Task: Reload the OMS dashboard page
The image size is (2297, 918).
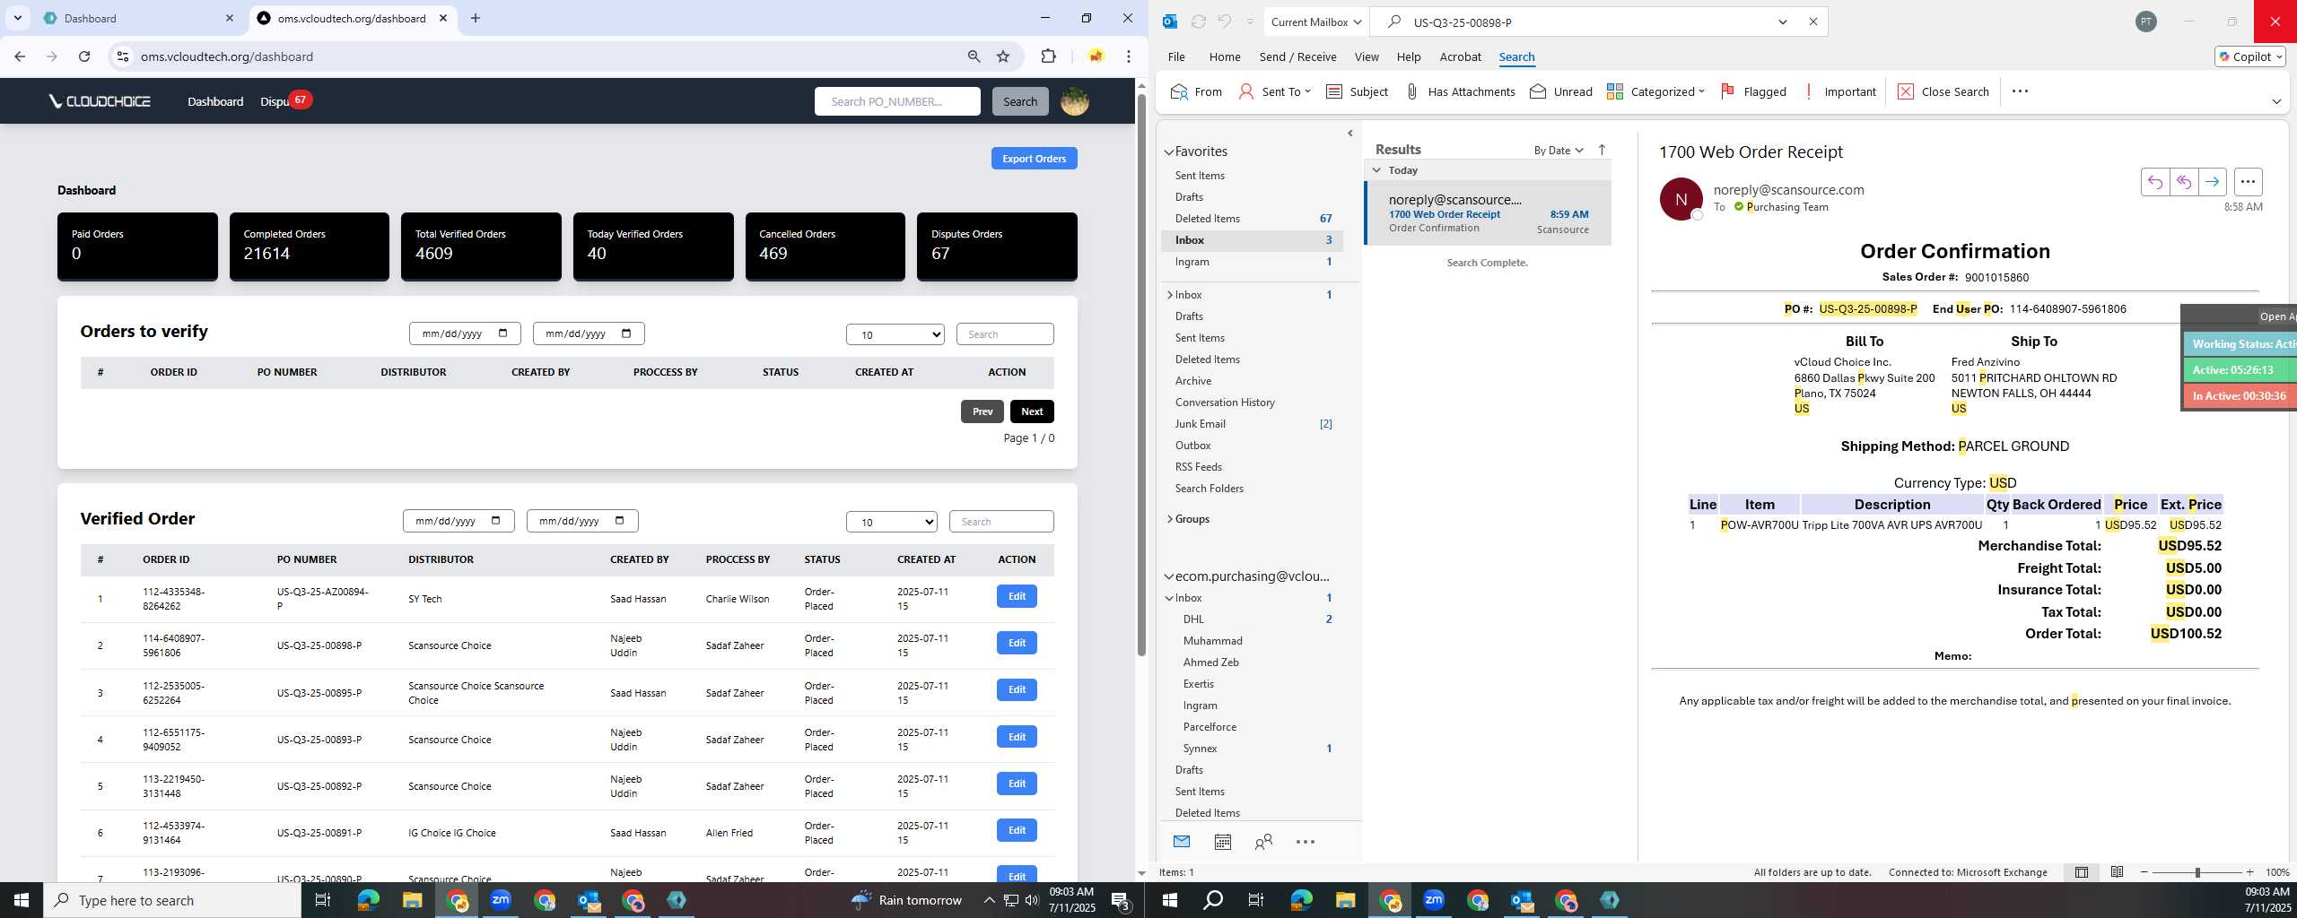Action: click(x=84, y=56)
